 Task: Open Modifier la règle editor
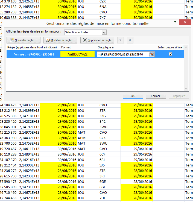point(60,40)
